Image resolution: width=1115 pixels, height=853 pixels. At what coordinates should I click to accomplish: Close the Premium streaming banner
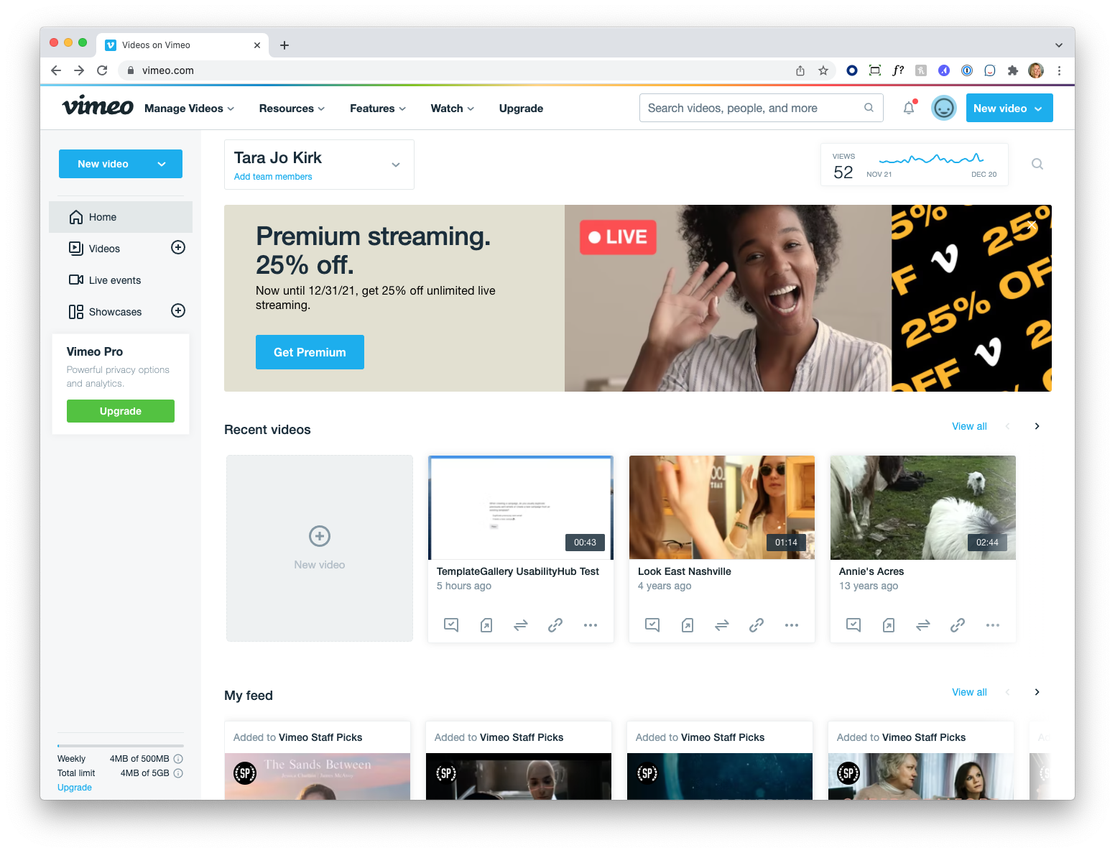(x=1032, y=225)
